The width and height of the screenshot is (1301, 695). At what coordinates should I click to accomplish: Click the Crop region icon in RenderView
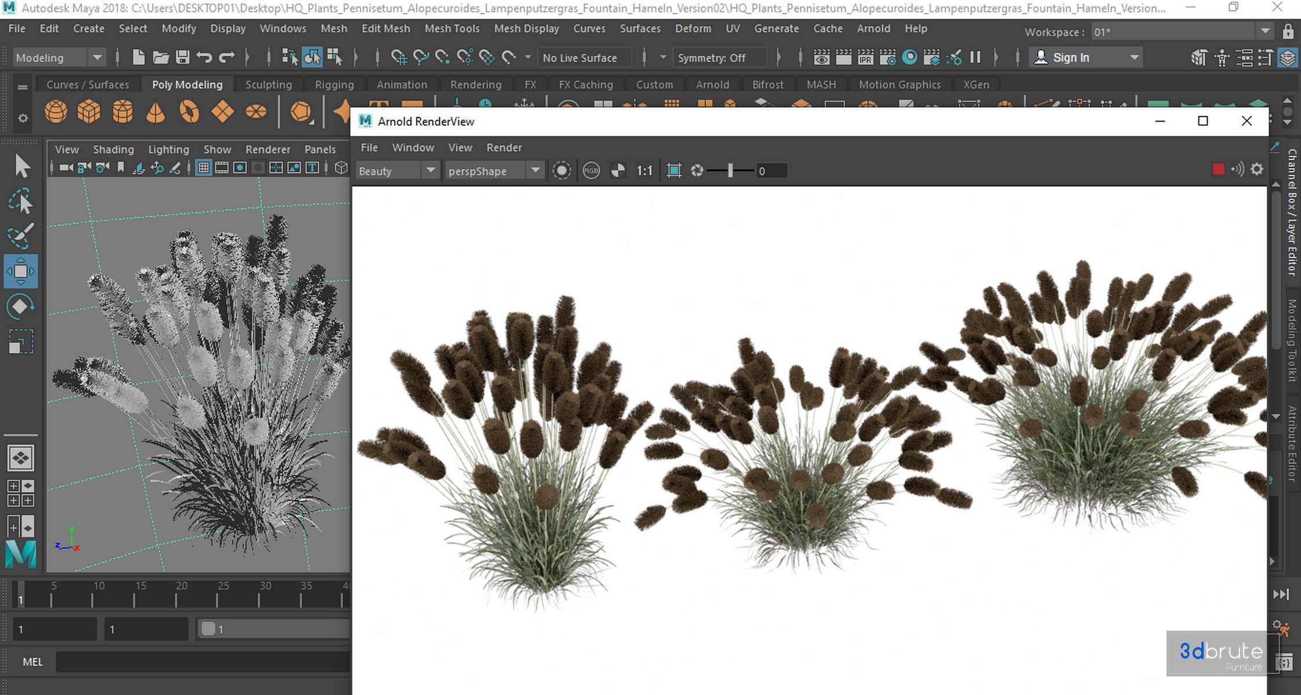[673, 170]
